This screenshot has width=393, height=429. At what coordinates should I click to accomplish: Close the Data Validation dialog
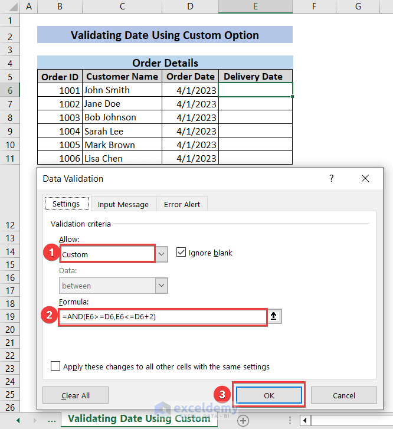[365, 178]
